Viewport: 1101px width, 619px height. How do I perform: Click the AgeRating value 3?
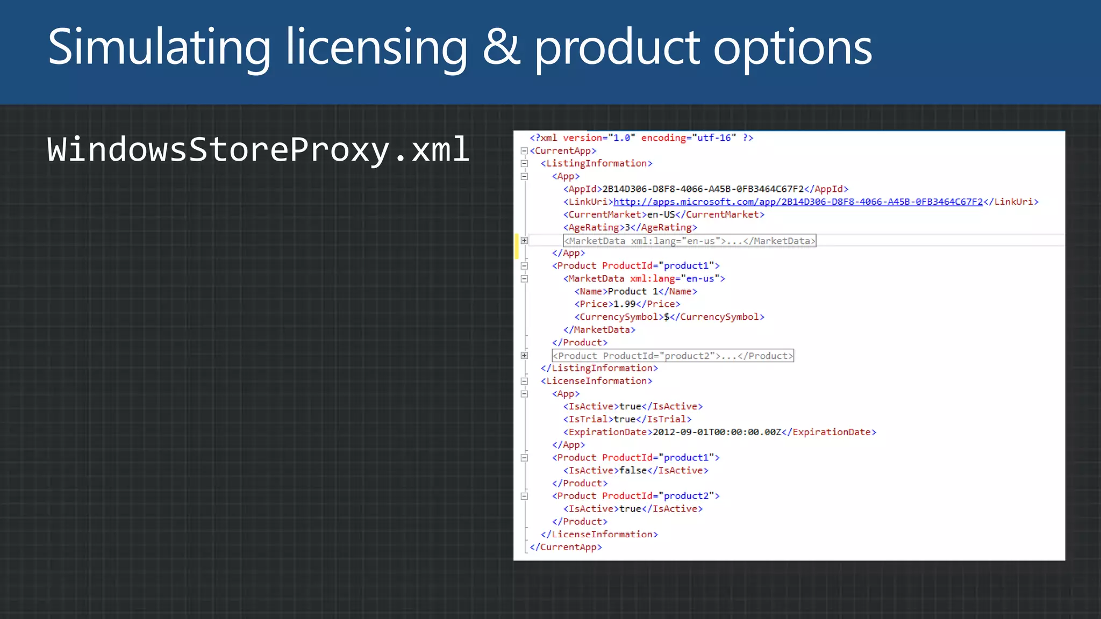(x=627, y=227)
